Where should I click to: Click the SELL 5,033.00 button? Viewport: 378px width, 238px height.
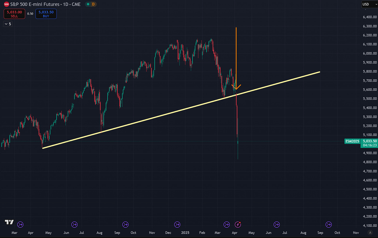14,14
